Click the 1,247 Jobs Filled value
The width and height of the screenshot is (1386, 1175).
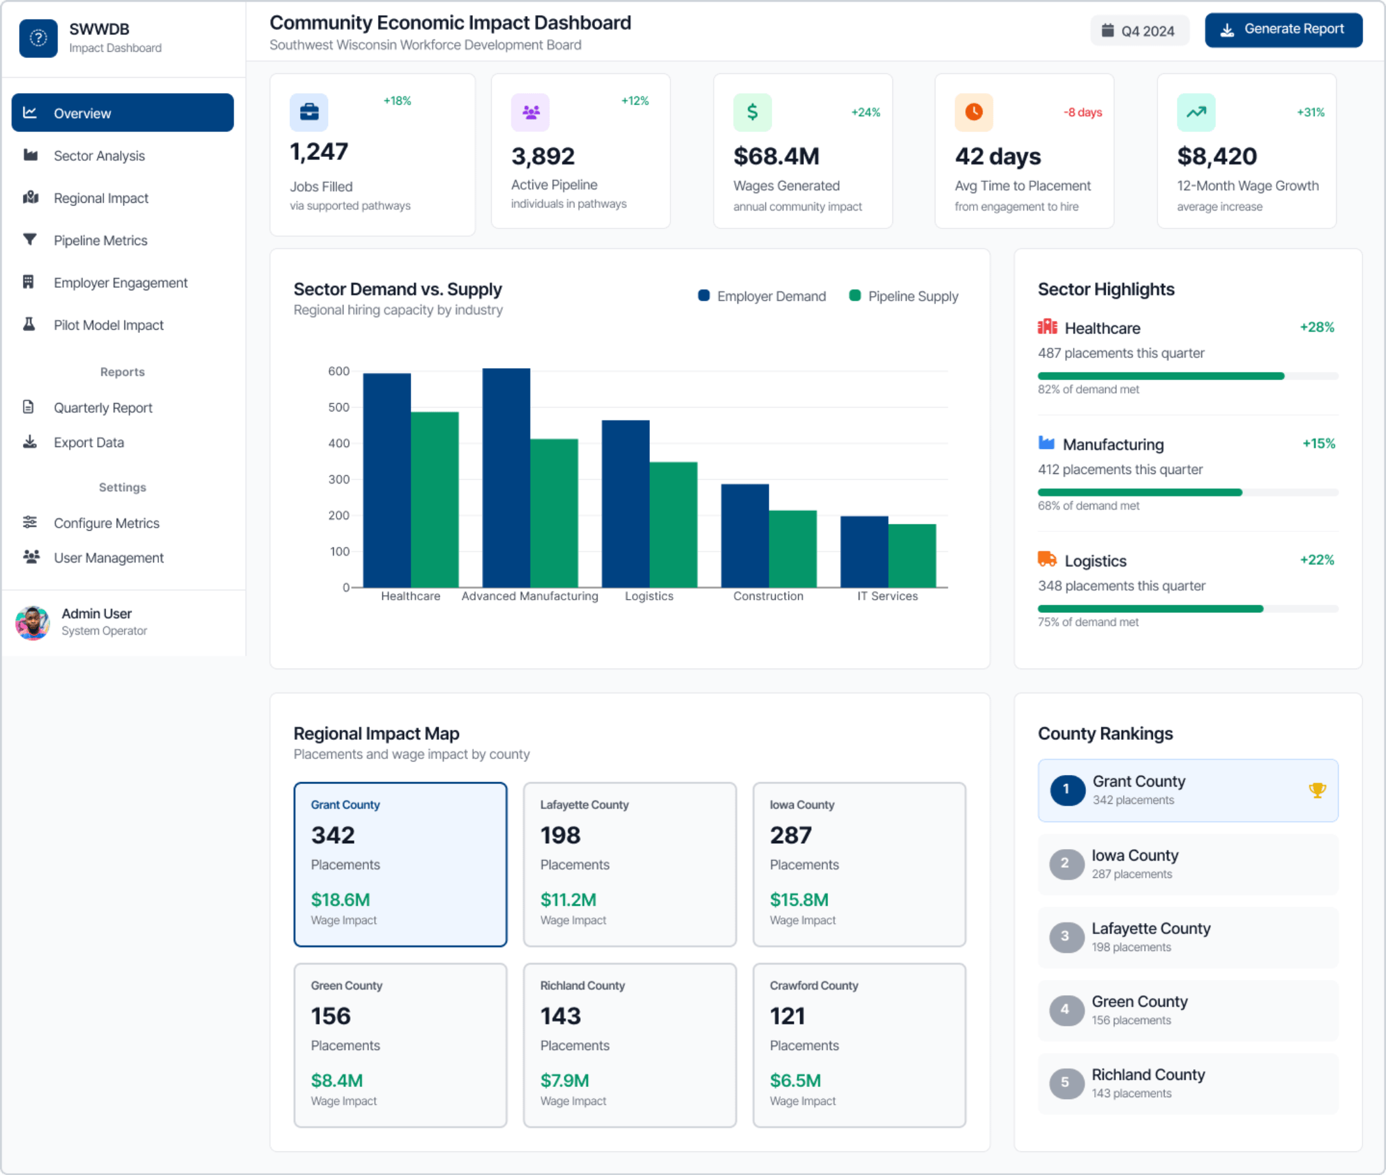(319, 152)
